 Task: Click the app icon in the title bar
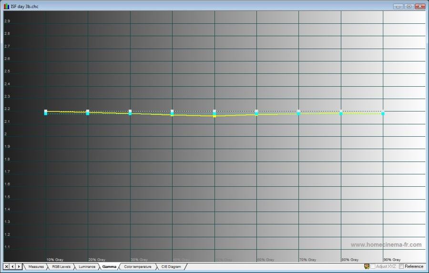6,7
